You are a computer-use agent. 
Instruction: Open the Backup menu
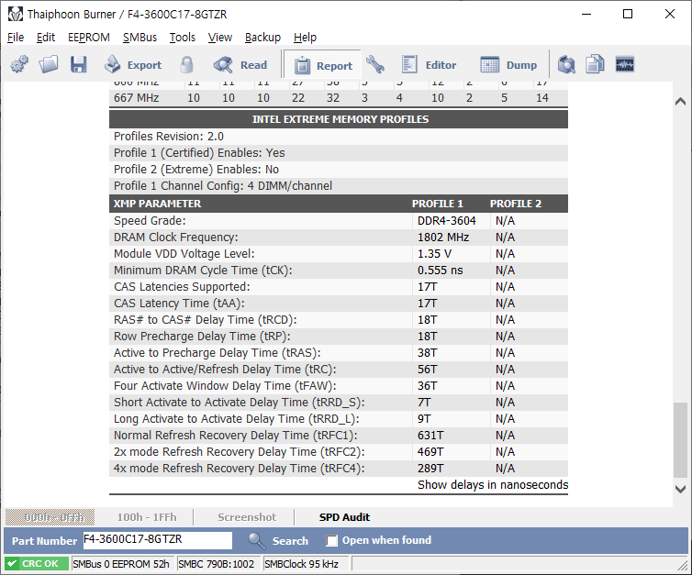point(262,38)
